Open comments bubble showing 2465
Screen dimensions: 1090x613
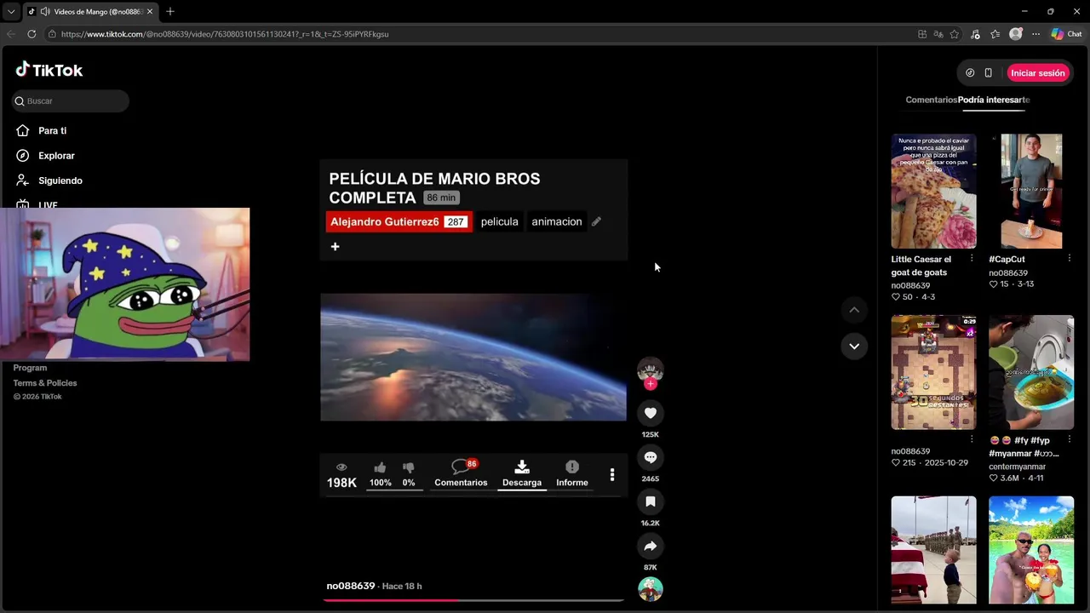pos(651,457)
